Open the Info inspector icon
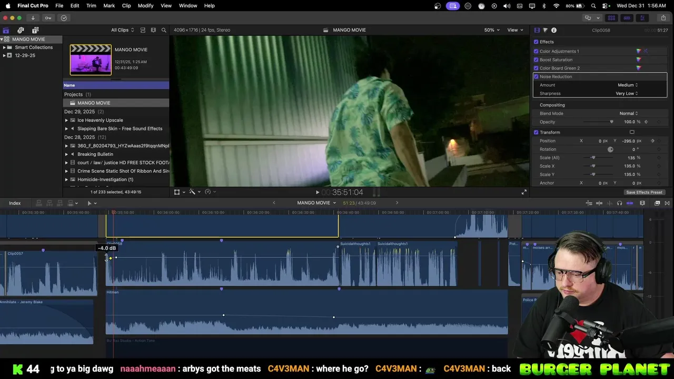Image resolution: width=674 pixels, height=379 pixels. tap(554, 30)
